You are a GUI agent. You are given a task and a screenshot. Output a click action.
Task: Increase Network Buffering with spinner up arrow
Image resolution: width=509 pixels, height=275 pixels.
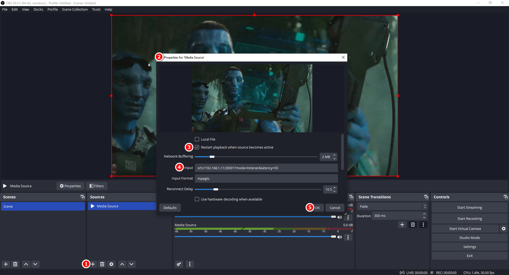pyautogui.click(x=335, y=155)
